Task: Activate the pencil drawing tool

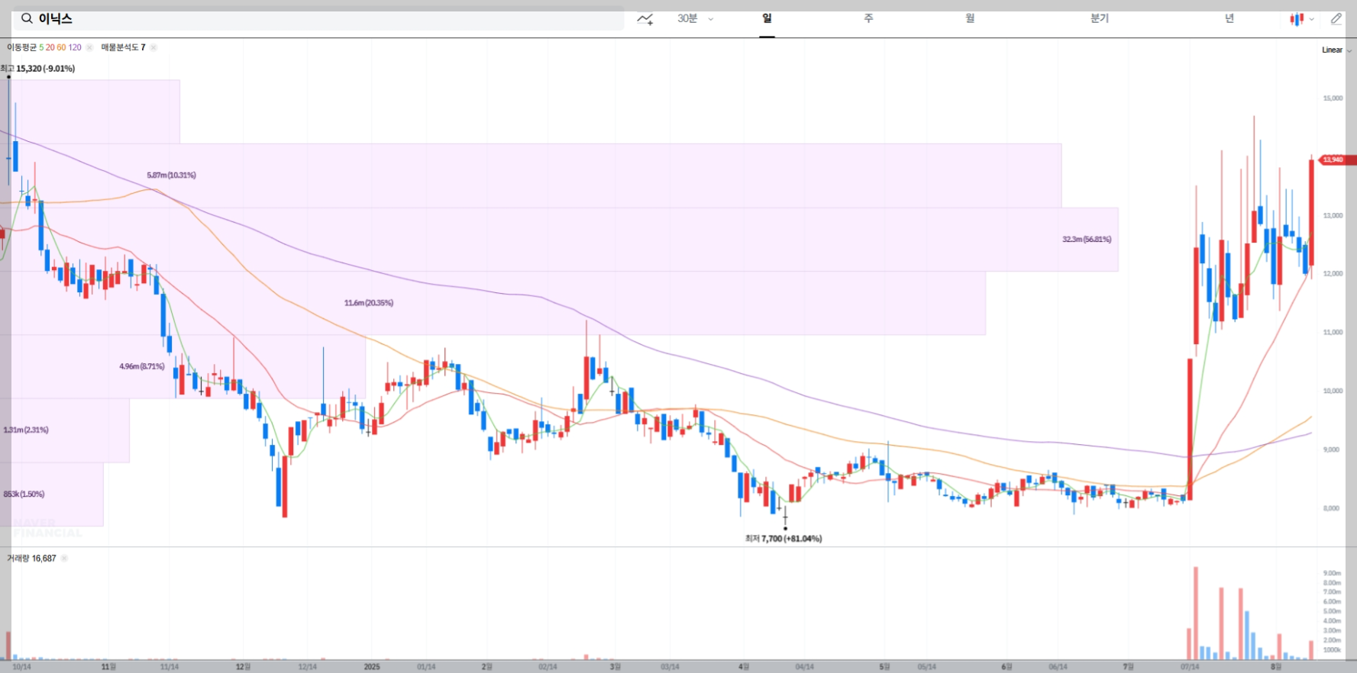Action: click(1336, 19)
